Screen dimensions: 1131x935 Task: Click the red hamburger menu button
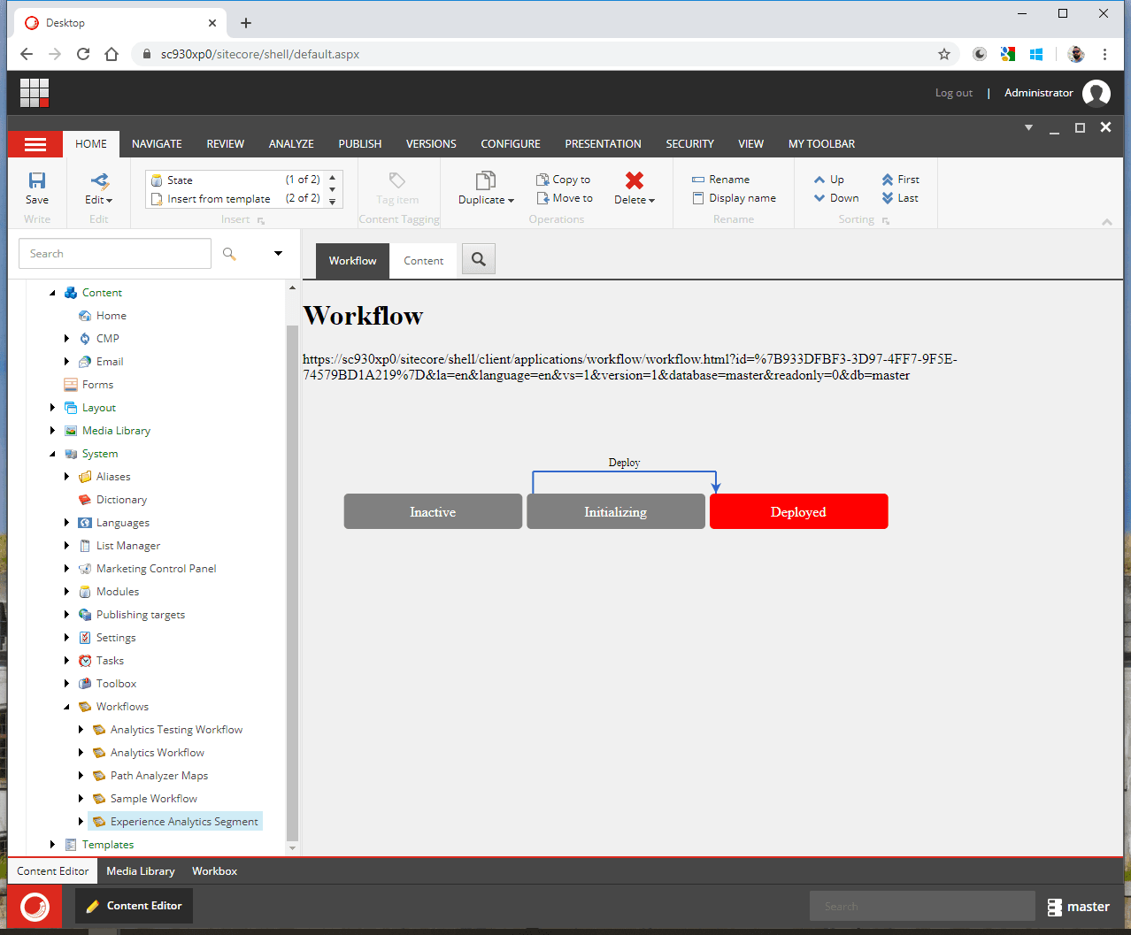coord(35,144)
